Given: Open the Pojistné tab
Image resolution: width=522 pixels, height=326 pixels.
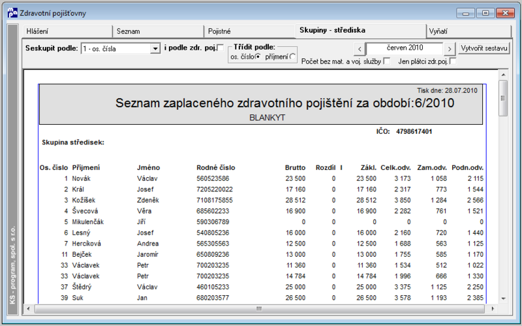Looking at the screenshot, I should coord(249,31).
